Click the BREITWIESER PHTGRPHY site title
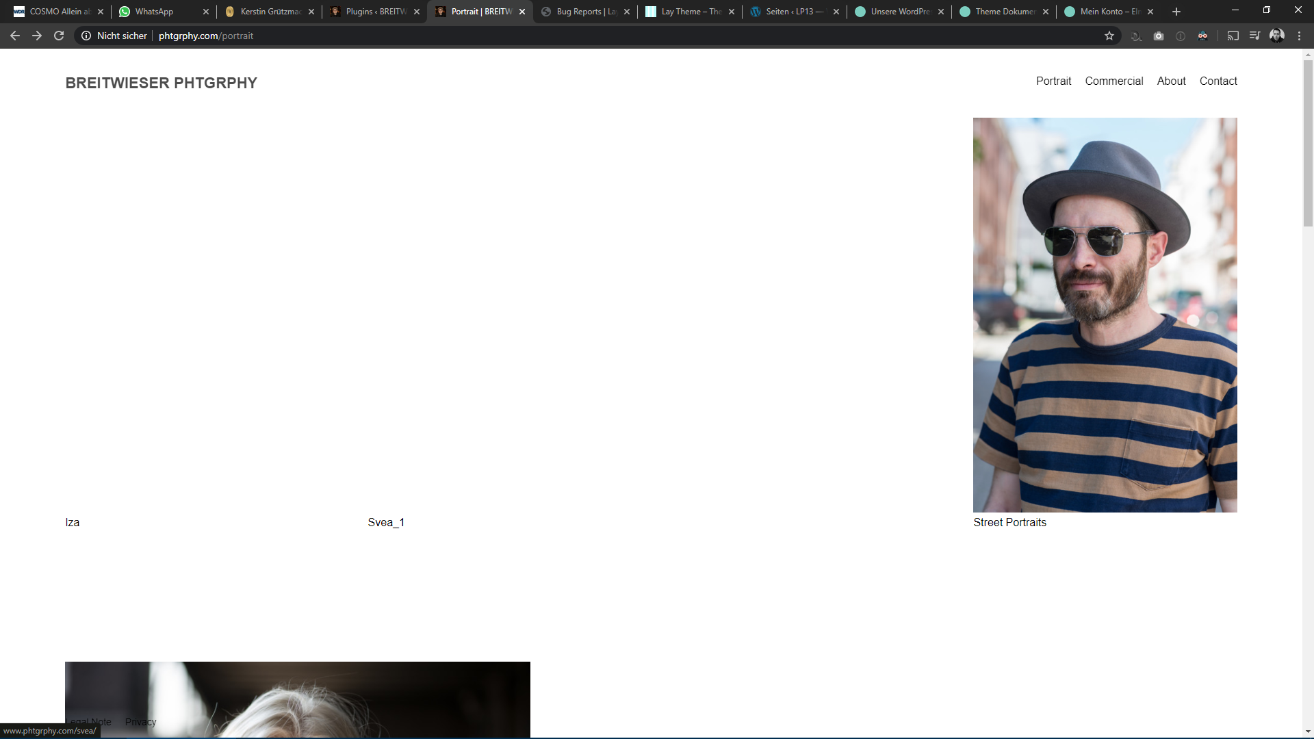Viewport: 1314px width, 739px height. pyautogui.click(x=162, y=83)
